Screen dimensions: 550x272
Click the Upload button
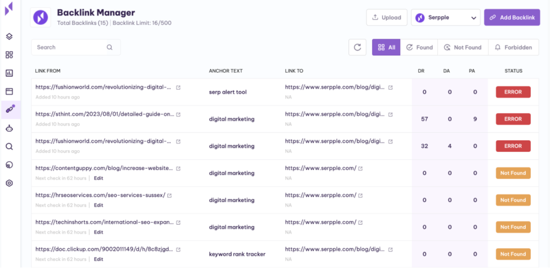point(387,17)
